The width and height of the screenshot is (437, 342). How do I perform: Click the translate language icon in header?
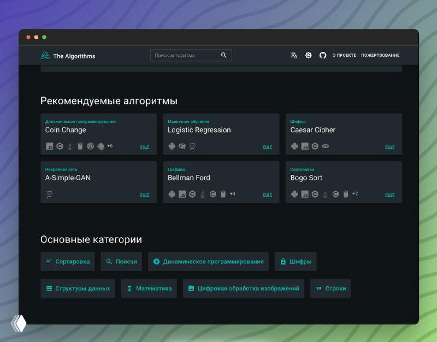[294, 55]
